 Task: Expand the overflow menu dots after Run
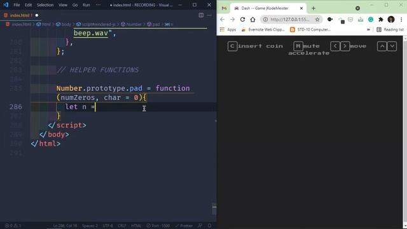(x=98, y=5)
